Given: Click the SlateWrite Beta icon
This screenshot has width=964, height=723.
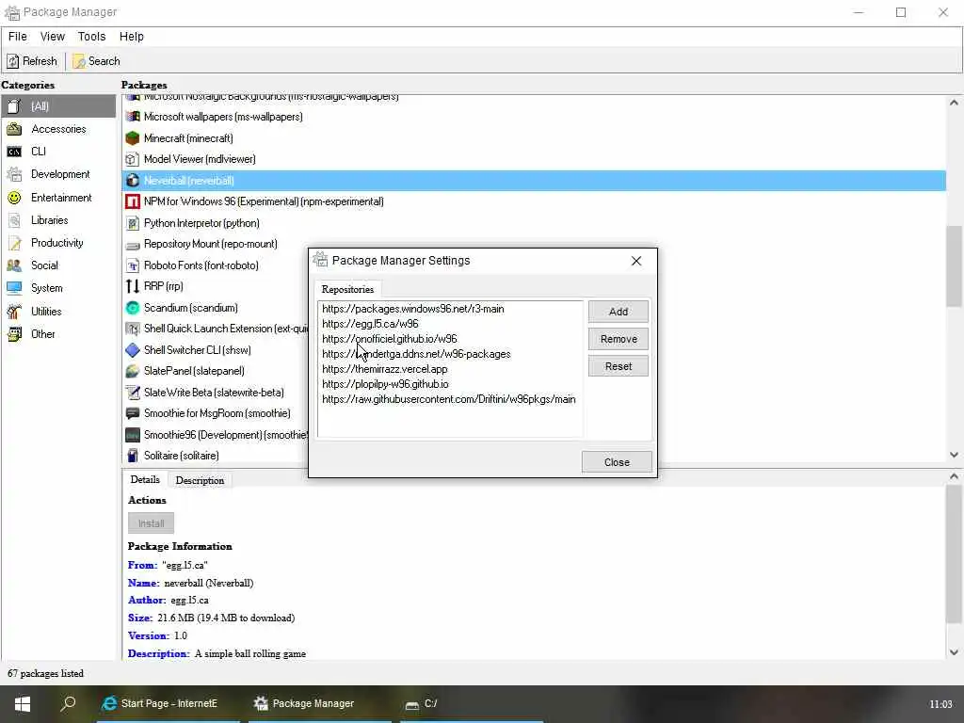Looking at the screenshot, I should [x=132, y=393].
